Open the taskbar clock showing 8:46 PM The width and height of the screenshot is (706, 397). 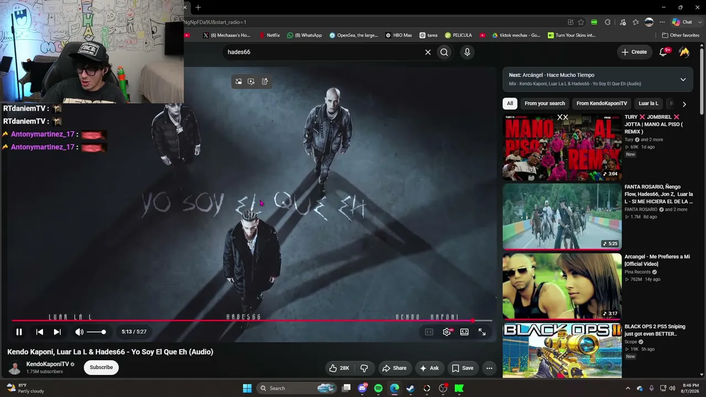tap(691, 388)
